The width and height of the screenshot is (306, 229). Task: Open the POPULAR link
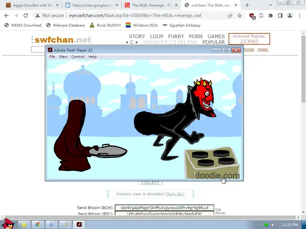[x=214, y=42]
